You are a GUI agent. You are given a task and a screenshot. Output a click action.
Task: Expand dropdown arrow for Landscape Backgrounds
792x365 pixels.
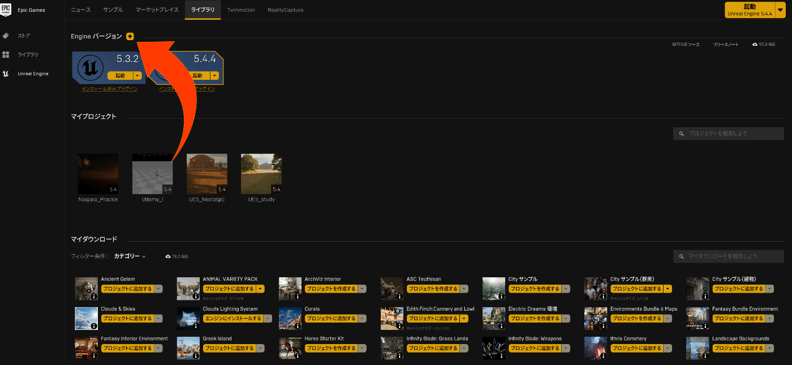pyautogui.click(x=770, y=349)
